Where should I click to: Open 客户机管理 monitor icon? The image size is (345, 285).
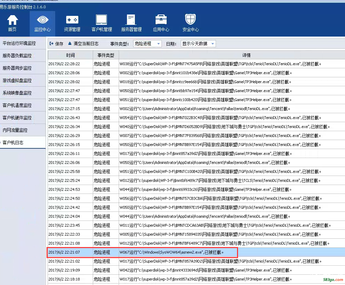(x=102, y=23)
